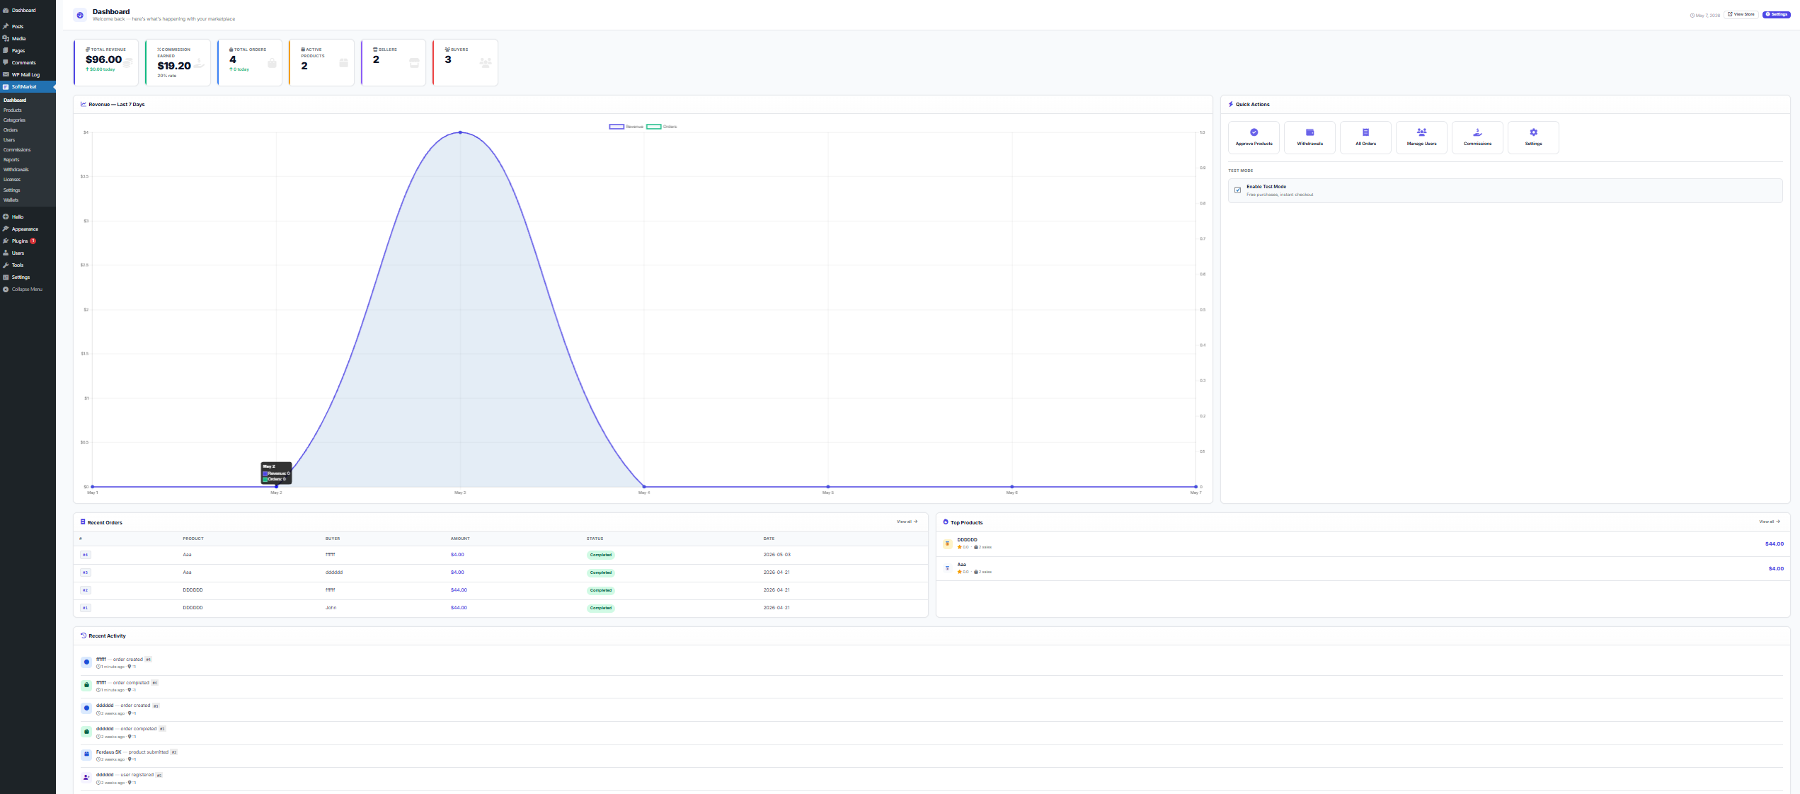
Task: Click the DDDDDD top product thumbnail icon
Action: [x=947, y=543]
